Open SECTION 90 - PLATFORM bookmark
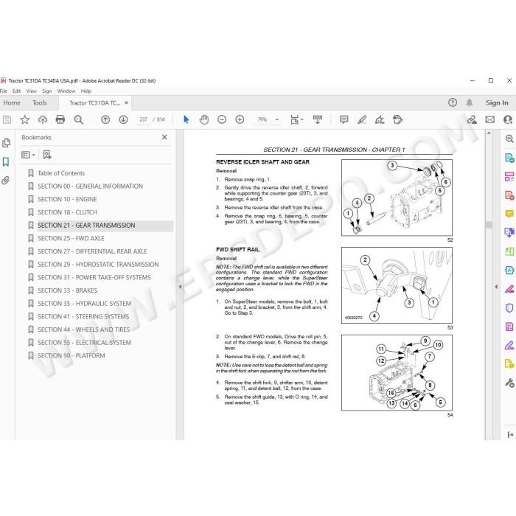Image resolution: width=516 pixels, height=516 pixels. tap(72, 356)
